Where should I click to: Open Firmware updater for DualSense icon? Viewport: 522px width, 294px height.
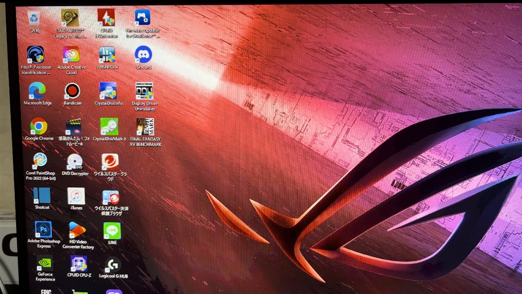(x=143, y=17)
